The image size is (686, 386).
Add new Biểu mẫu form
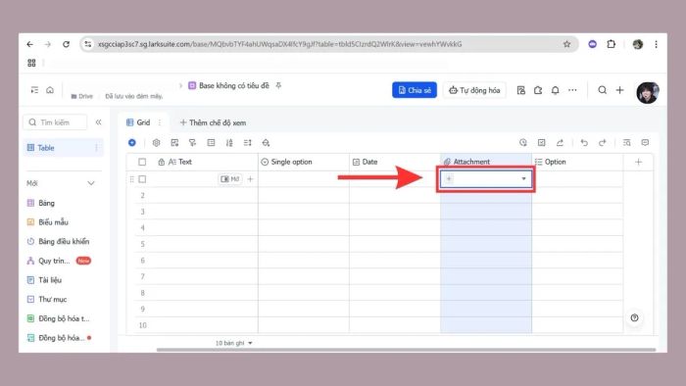53,222
